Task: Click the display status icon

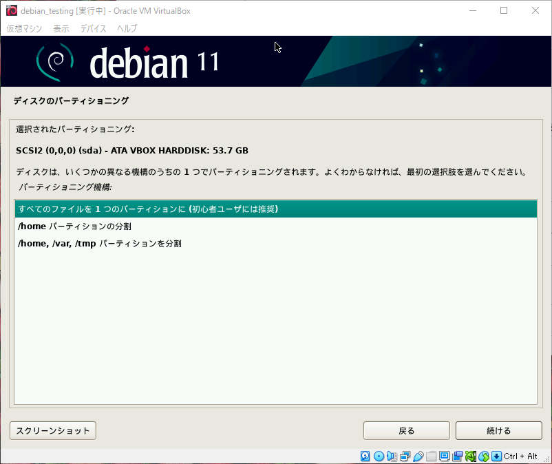Action: pos(444,456)
